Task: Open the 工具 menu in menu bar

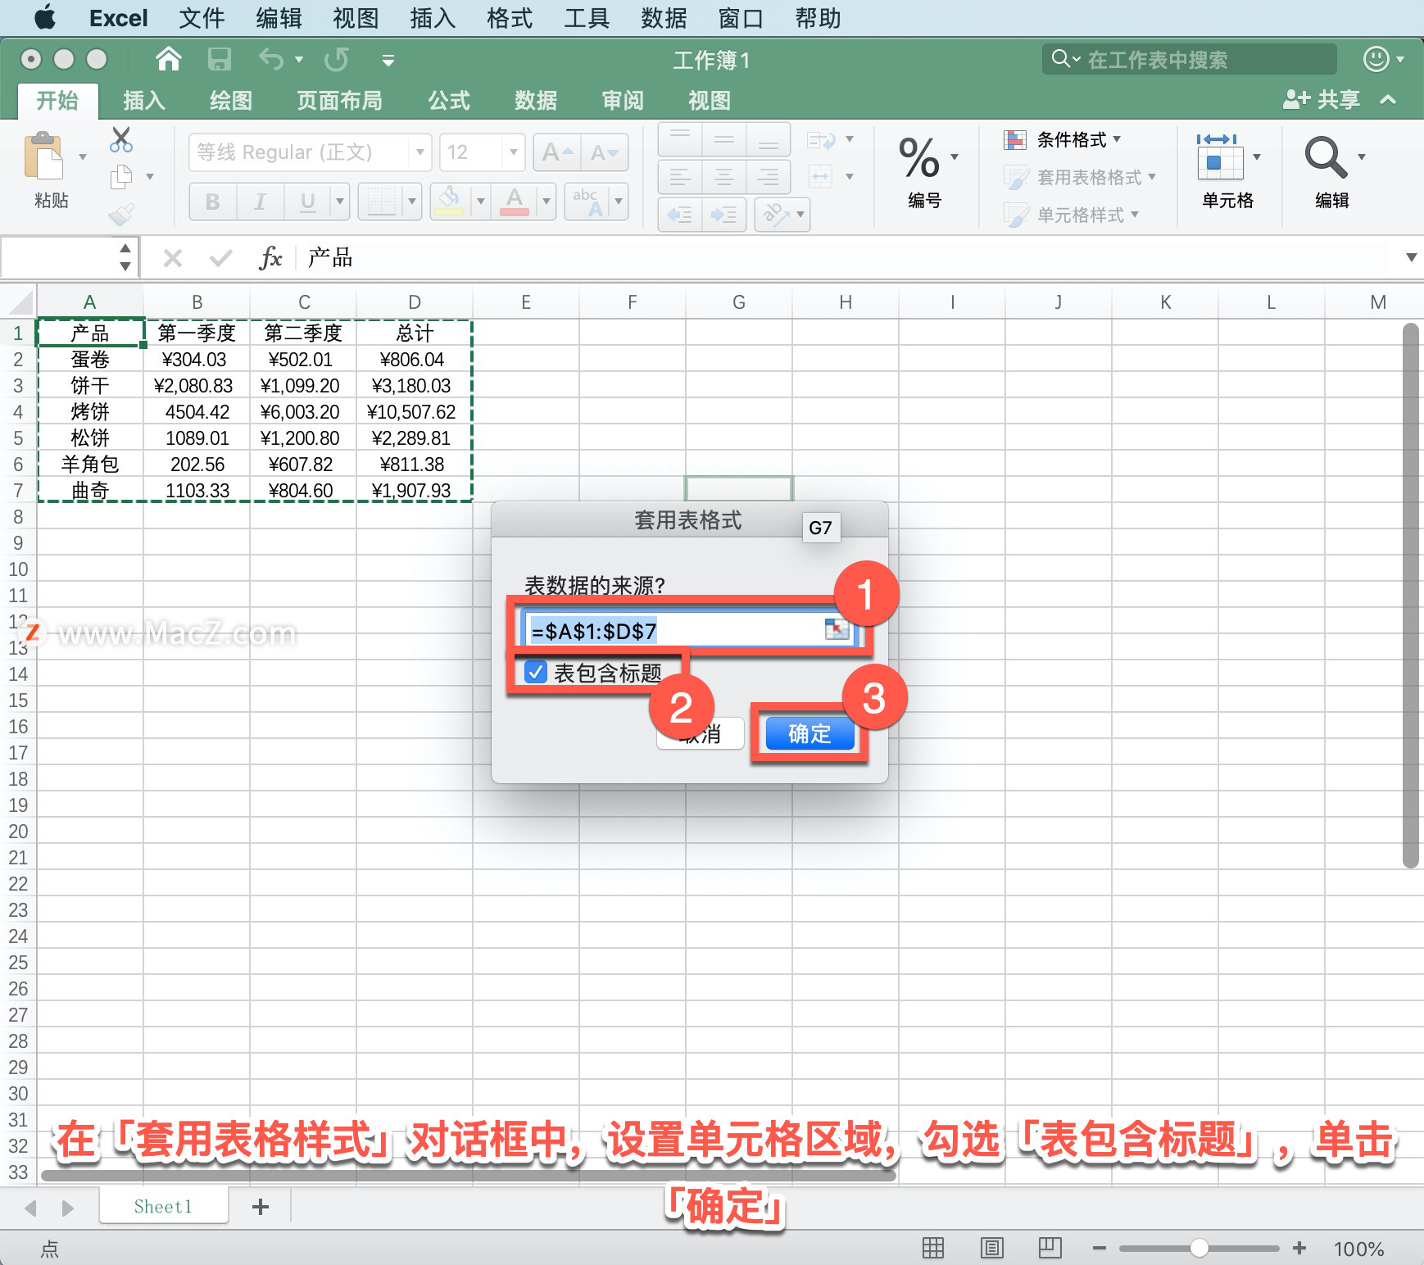Action: [587, 18]
